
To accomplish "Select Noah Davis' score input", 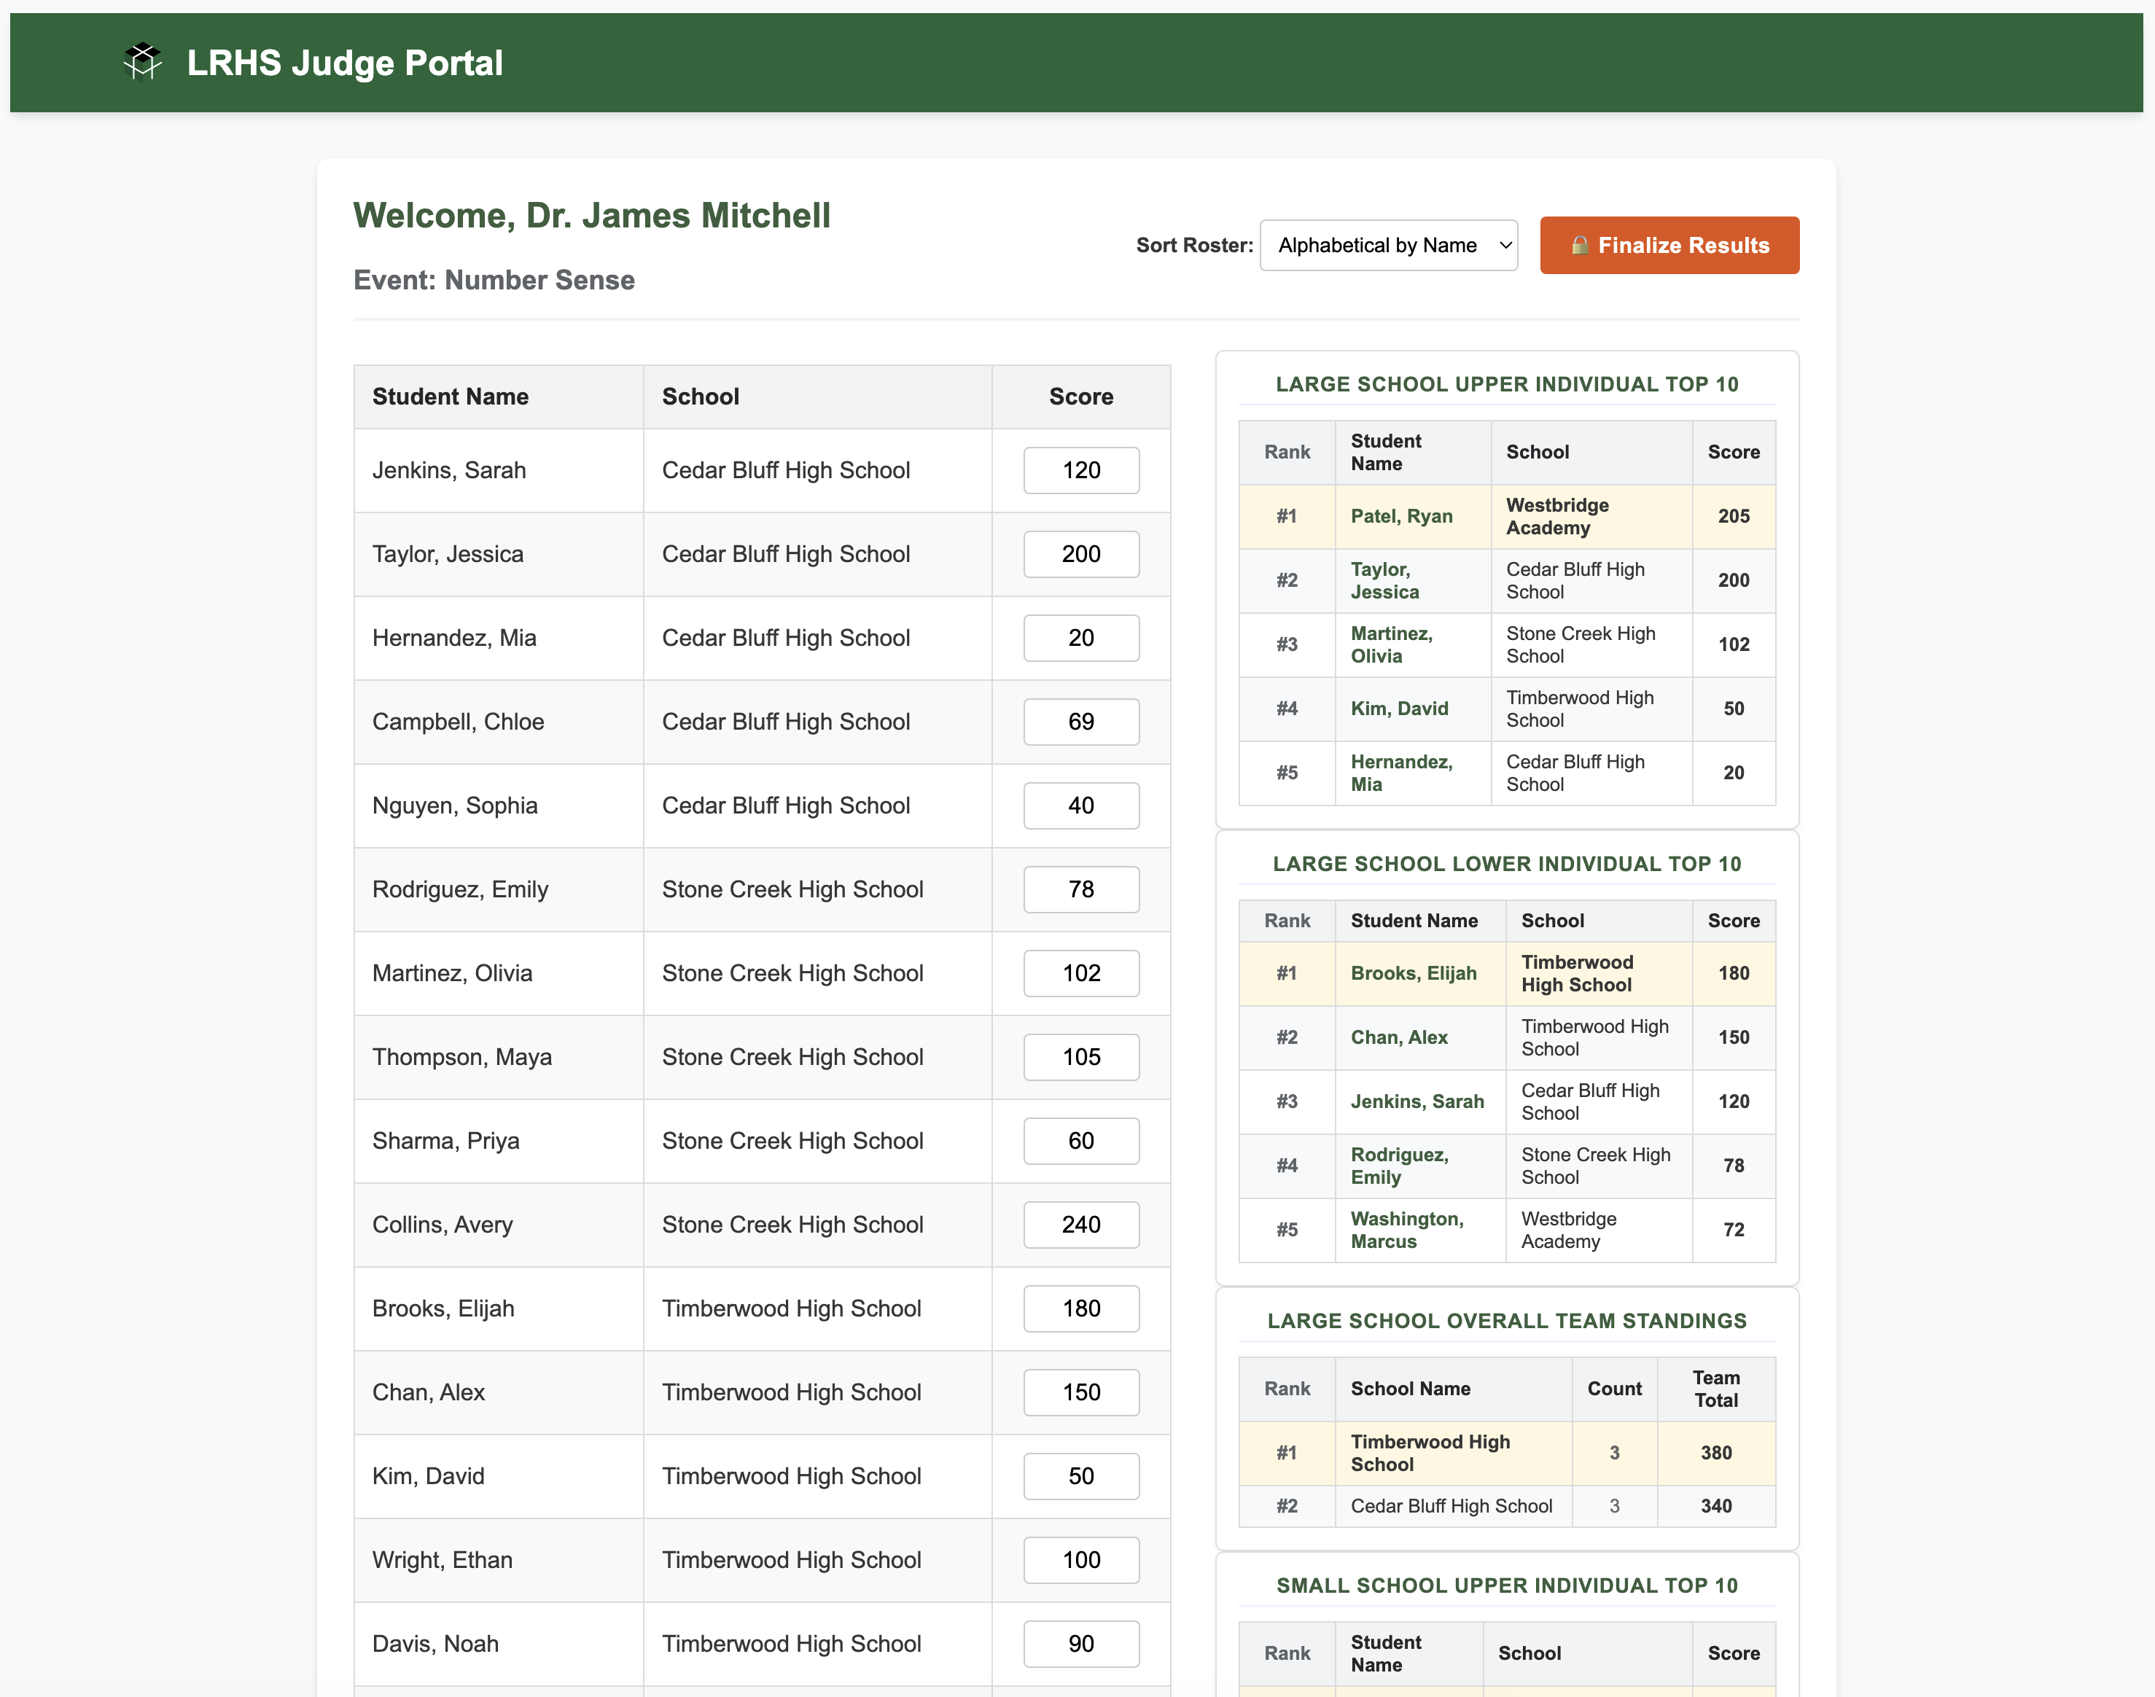I will coord(1081,1643).
